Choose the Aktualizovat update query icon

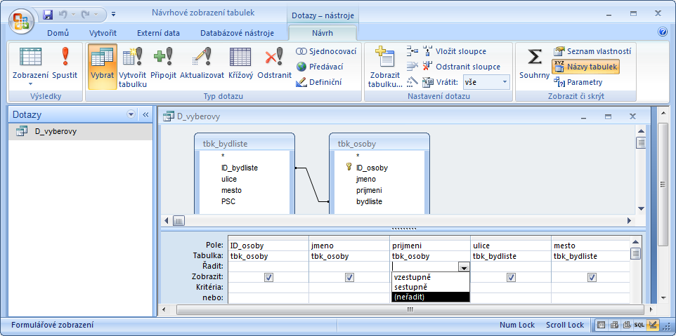[x=202, y=63]
